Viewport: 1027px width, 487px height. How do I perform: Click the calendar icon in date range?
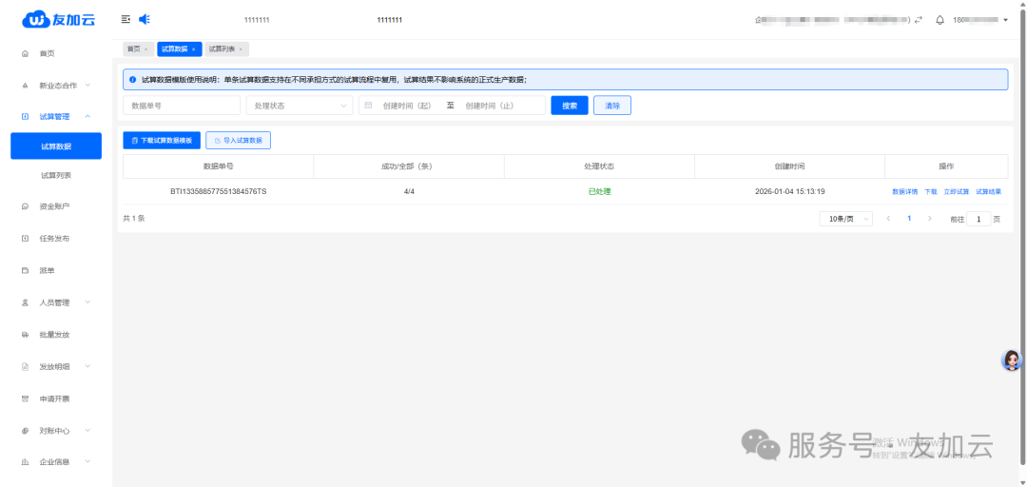pyautogui.click(x=368, y=106)
